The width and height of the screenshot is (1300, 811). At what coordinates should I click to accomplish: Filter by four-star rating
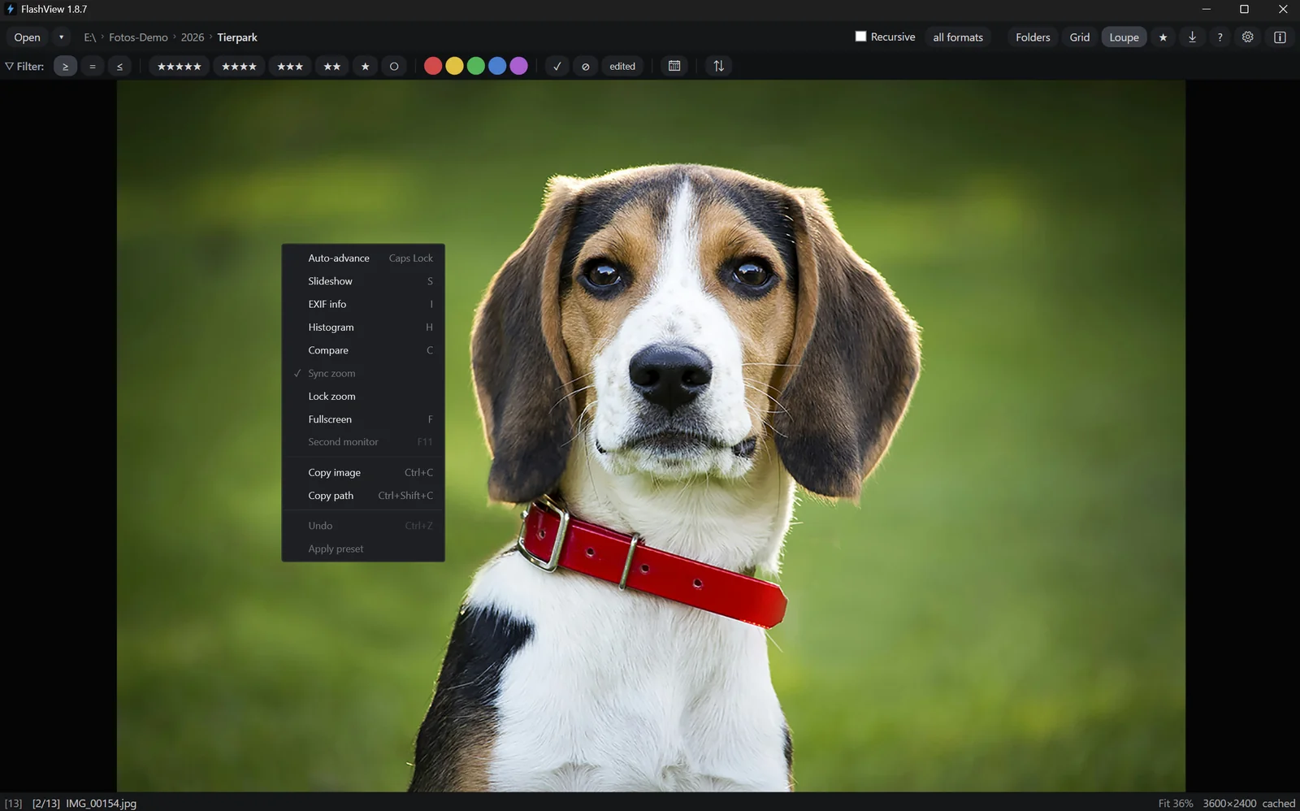point(239,67)
